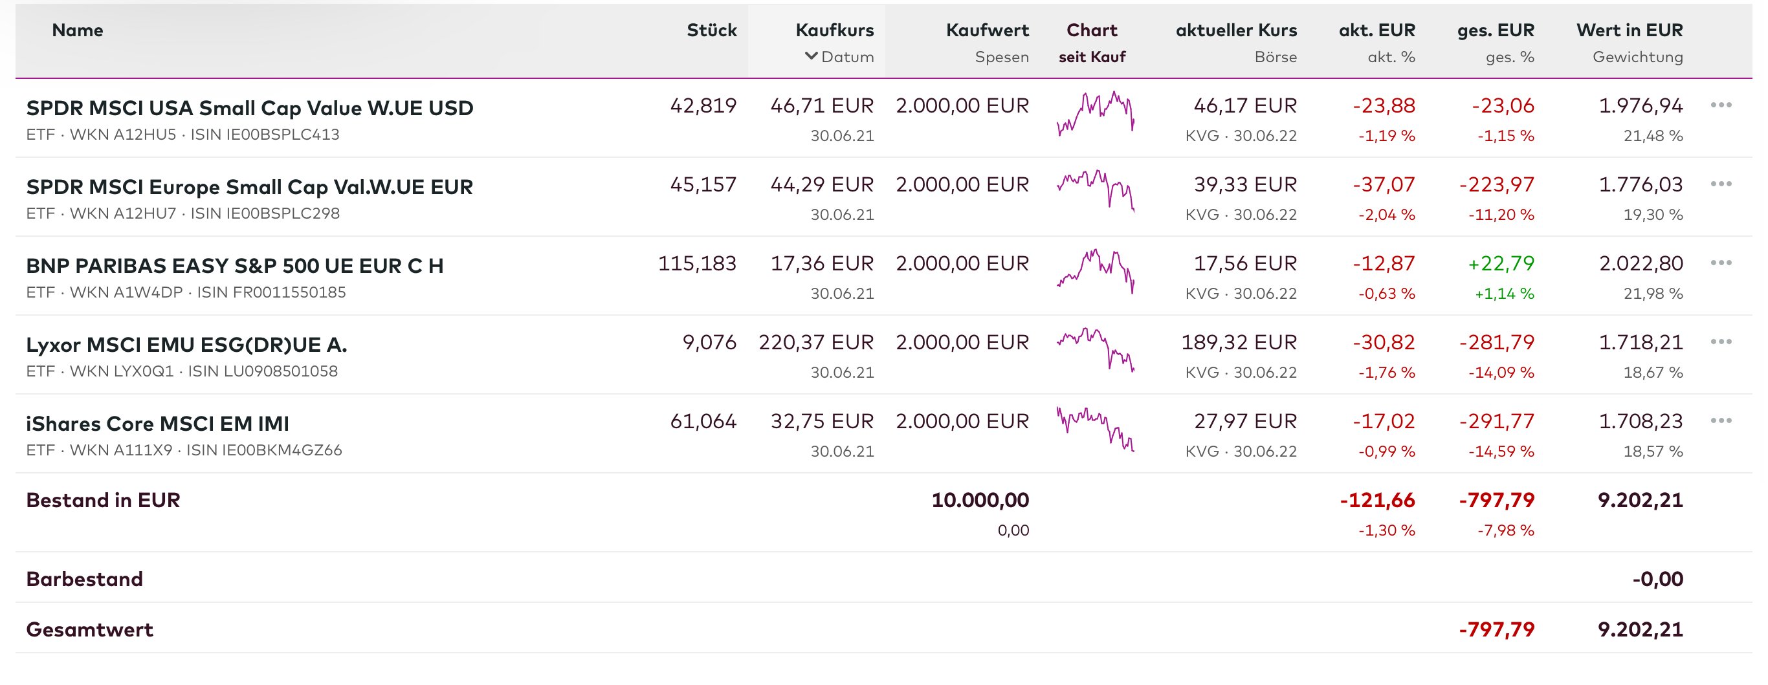Open iShares Core MSCI EM IMI link

(158, 424)
